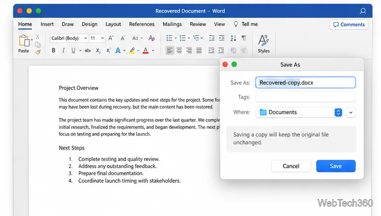Open the Where Documents location dropdown
Image resolution: width=381 pixels, height=216 pixels.
tap(299, 112)
